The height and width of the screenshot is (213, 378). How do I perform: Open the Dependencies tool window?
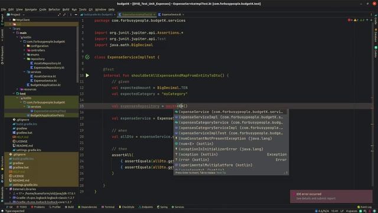click(87, 207)
